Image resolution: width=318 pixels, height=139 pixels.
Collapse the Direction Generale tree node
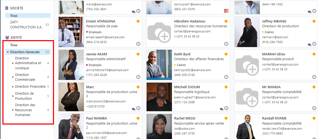click(8, 52)
